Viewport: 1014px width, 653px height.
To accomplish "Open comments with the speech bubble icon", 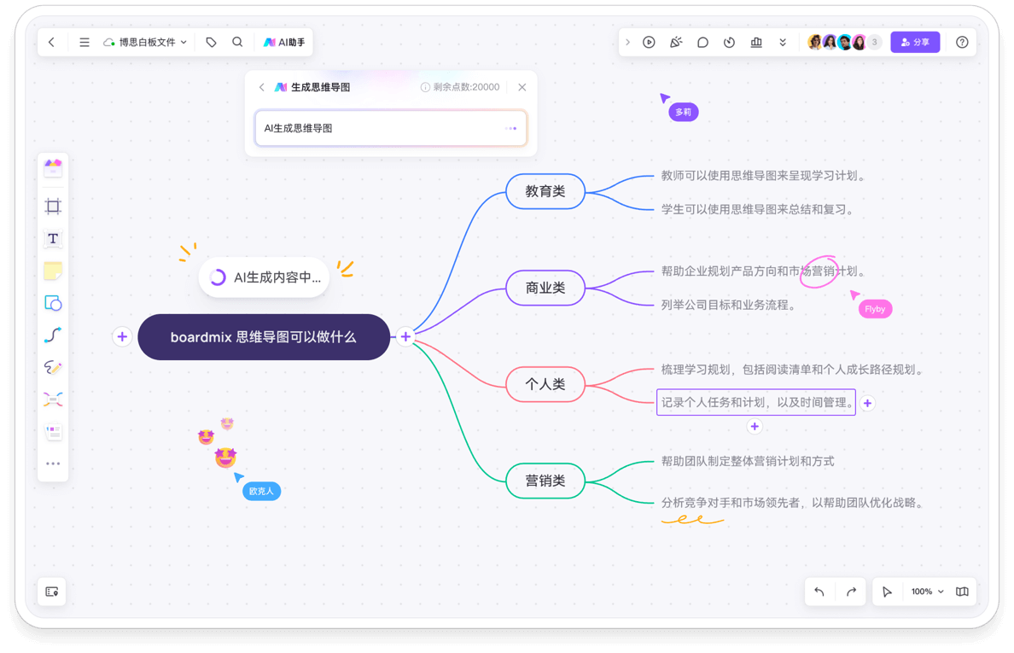I will (702, 42).
